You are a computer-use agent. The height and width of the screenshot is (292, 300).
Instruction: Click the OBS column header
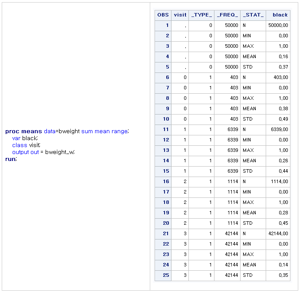163,15
